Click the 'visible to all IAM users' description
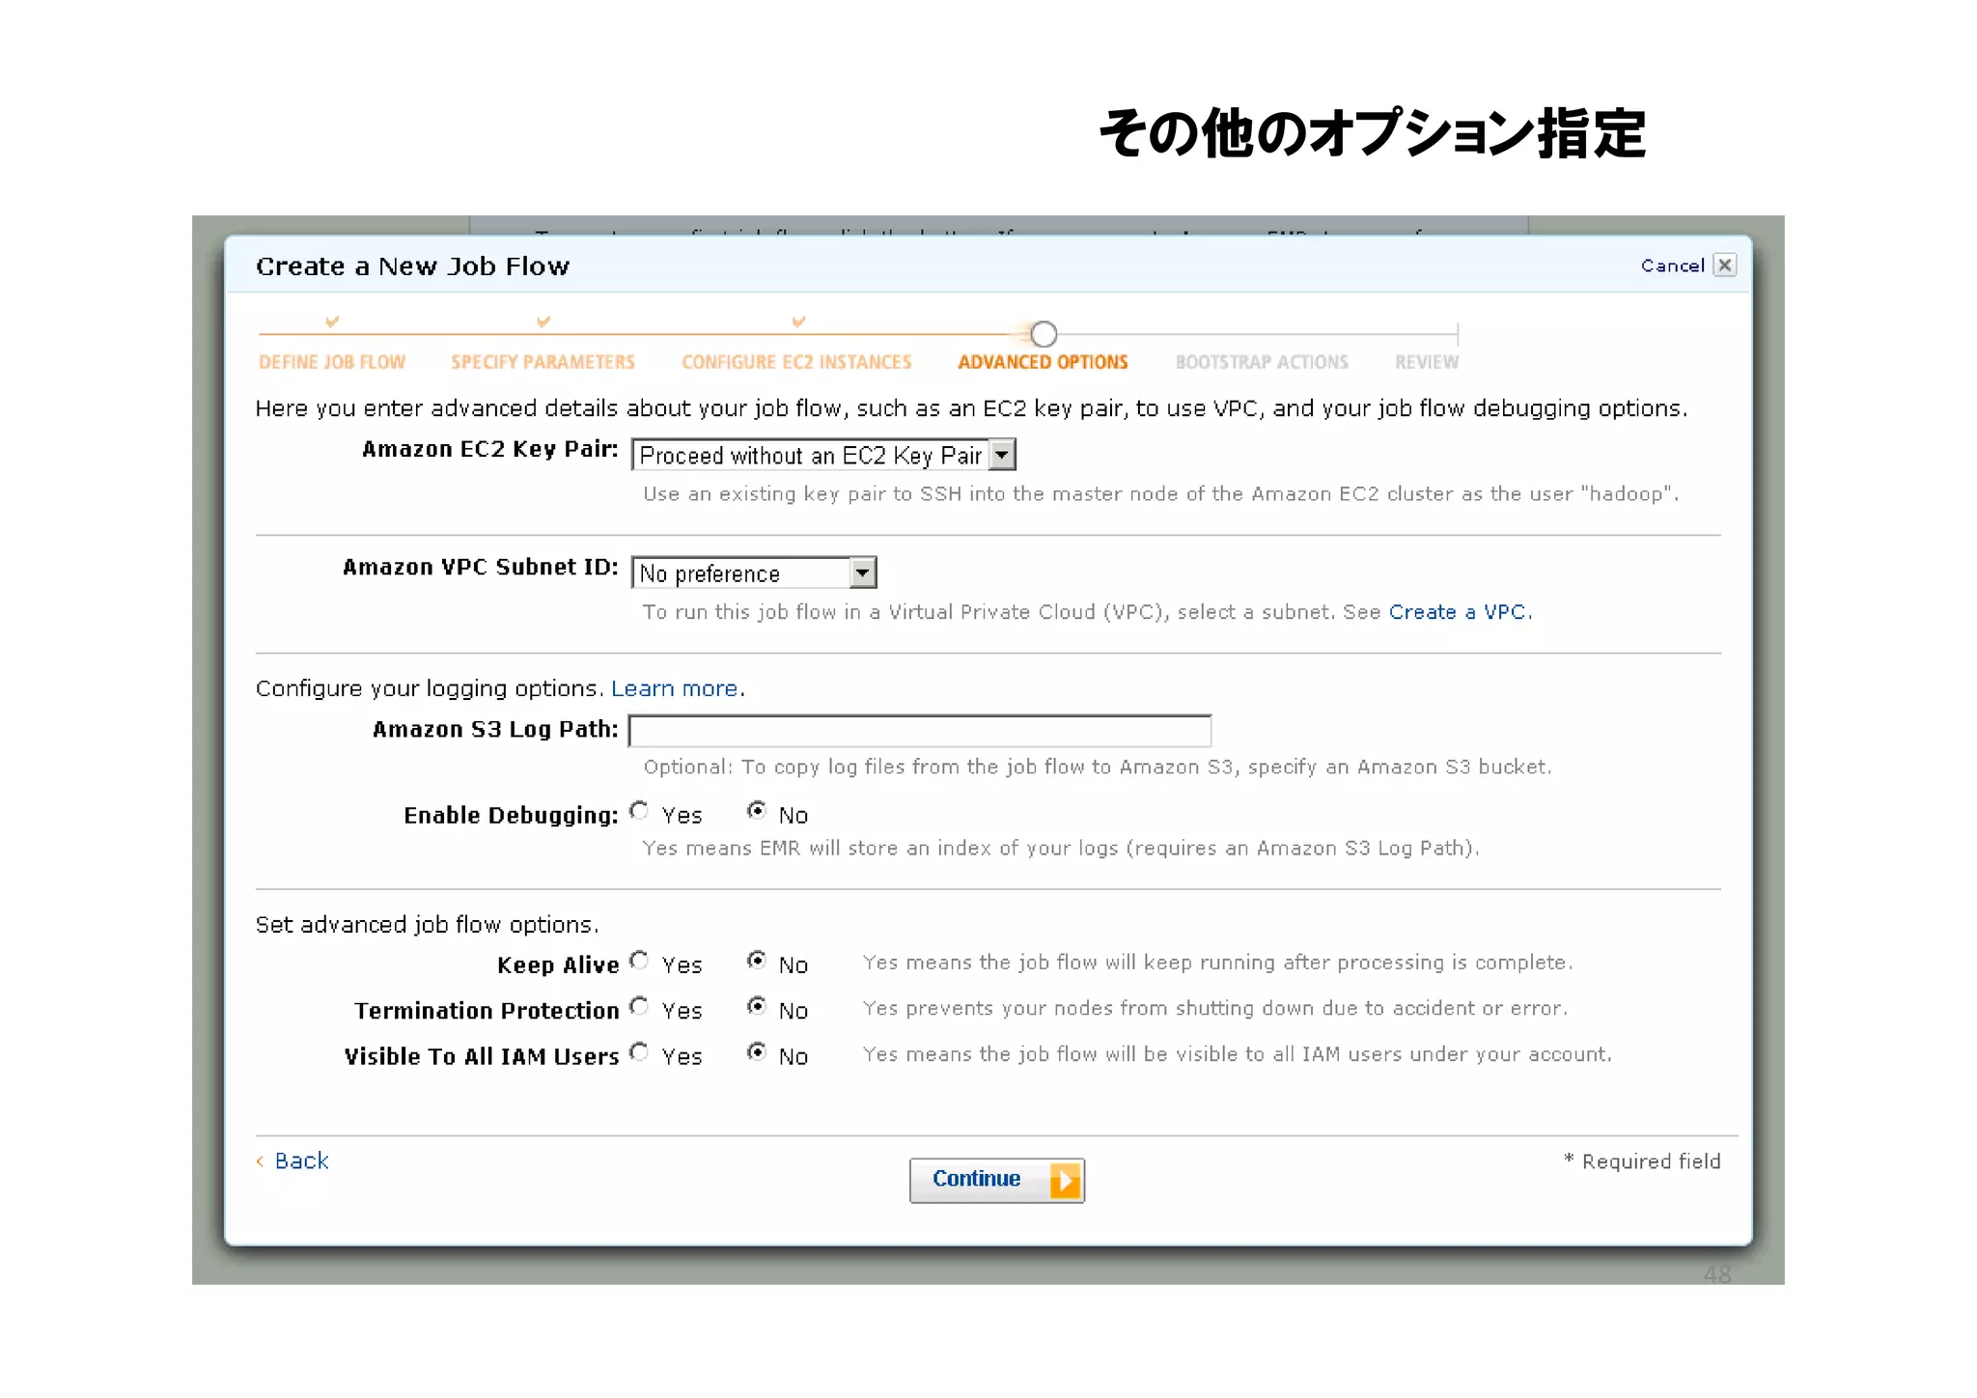This screenshot has height=1398, width=1977. click(1238, 1054)
